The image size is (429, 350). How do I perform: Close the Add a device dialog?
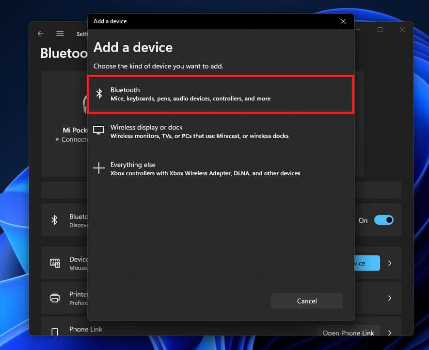pos(343,21)
